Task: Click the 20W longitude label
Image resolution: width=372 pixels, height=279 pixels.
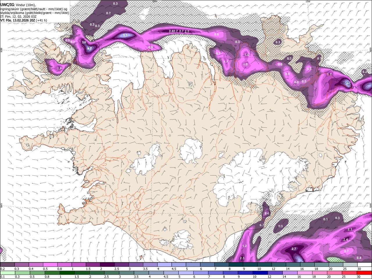Action: click(x=155, y=1)
